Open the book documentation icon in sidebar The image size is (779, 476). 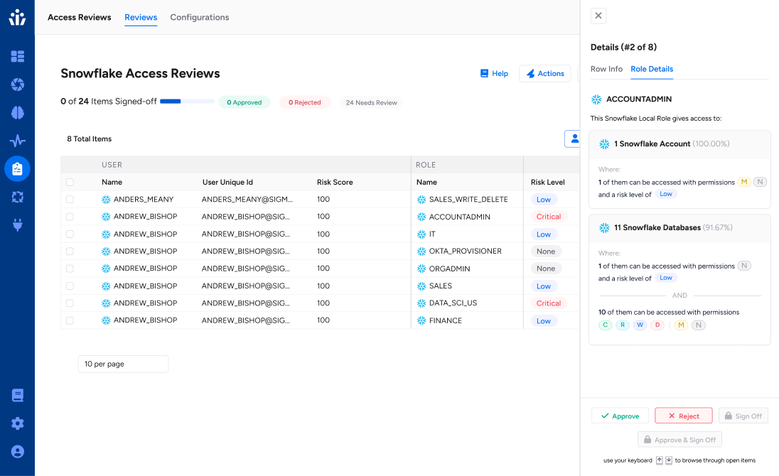coord(17,395)
